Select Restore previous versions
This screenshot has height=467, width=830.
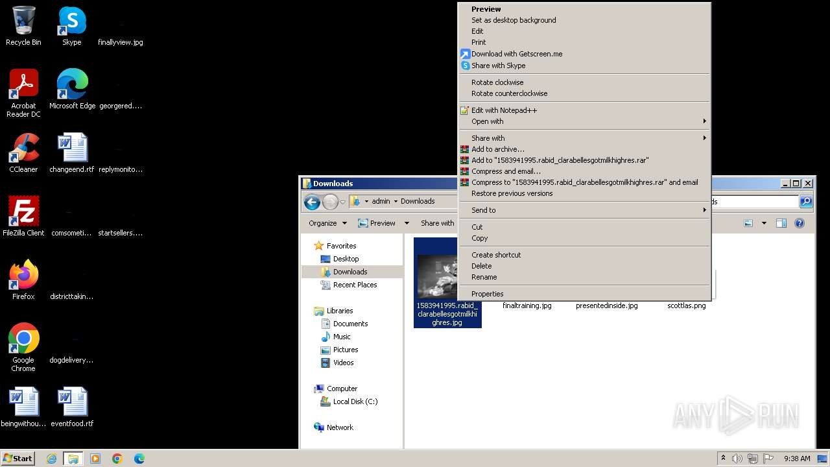pos(584,193)
